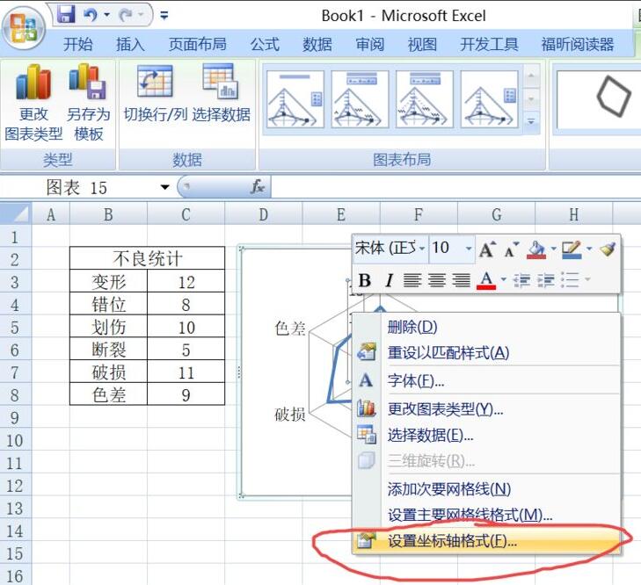Toggle Italic in the mini toolbar
The width and height of the screenshot is (641, 585).
click(390, 280)
